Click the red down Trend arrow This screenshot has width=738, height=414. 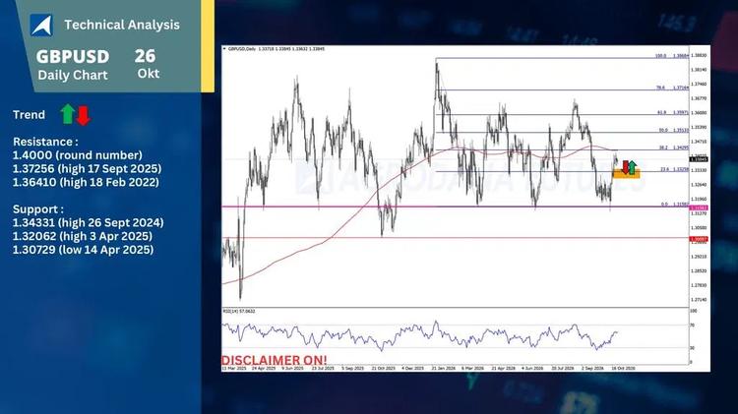pos(84,116)
